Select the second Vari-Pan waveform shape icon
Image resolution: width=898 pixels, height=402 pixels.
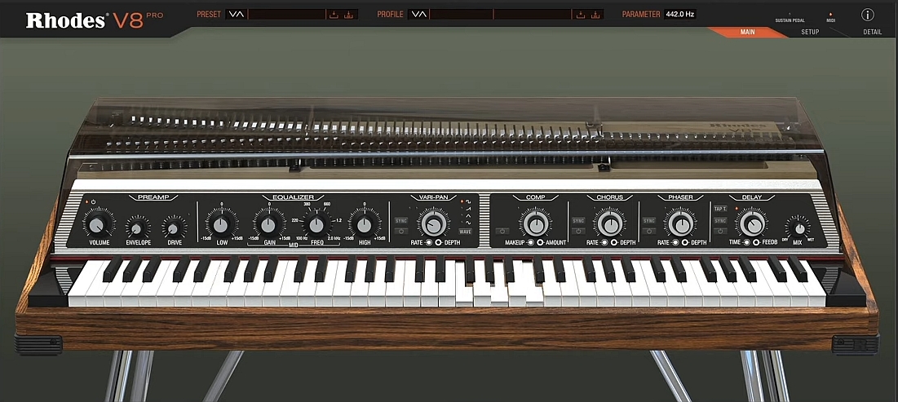468,209
